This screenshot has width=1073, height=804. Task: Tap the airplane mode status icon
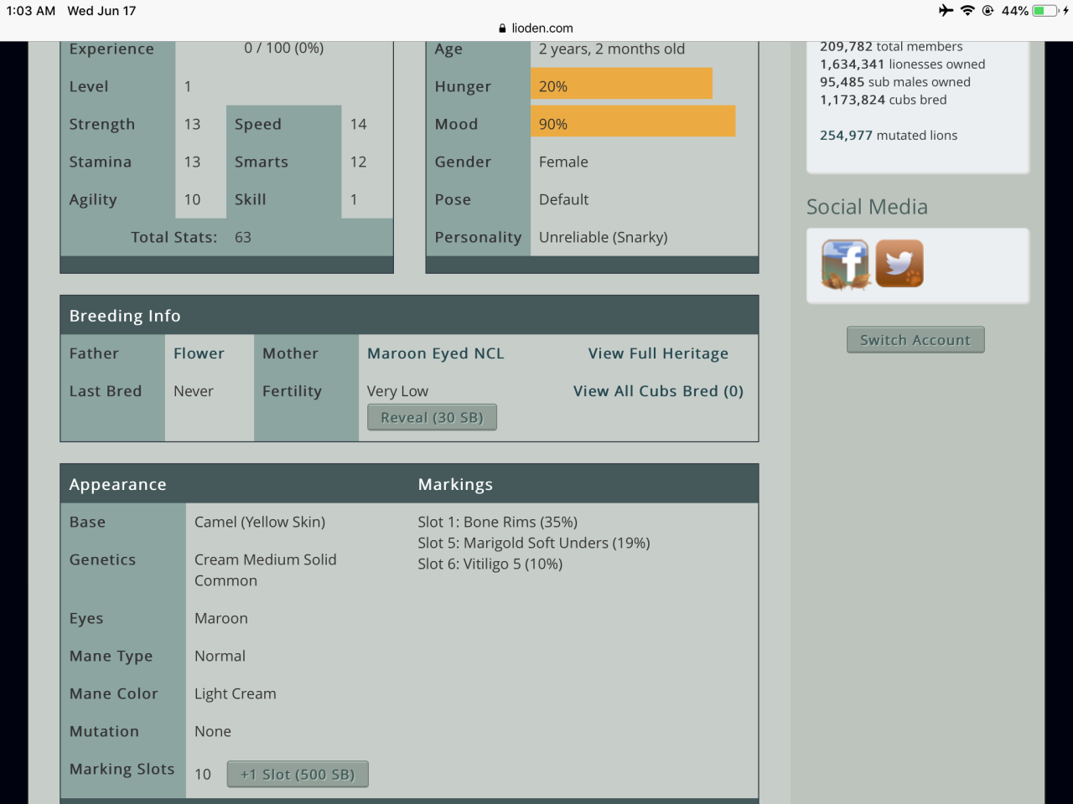946,11
